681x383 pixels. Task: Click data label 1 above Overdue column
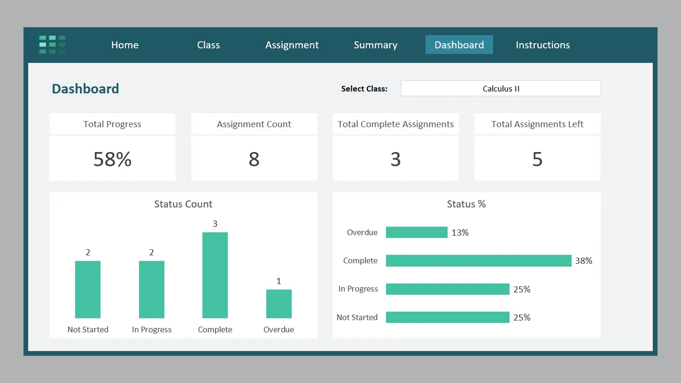pyautogui.click(x=279, y=281)
